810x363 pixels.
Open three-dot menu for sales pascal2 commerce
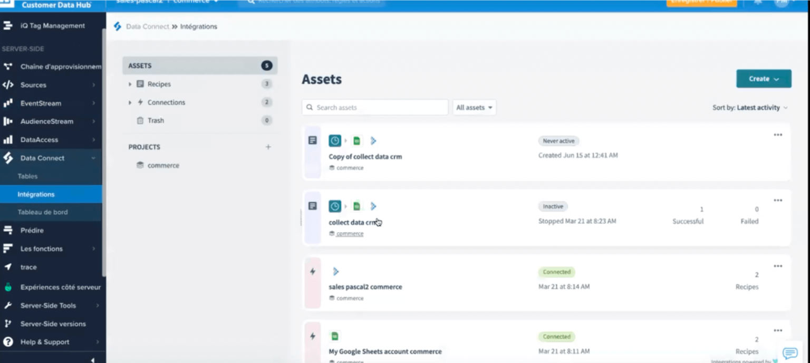(x=778, y=266)
